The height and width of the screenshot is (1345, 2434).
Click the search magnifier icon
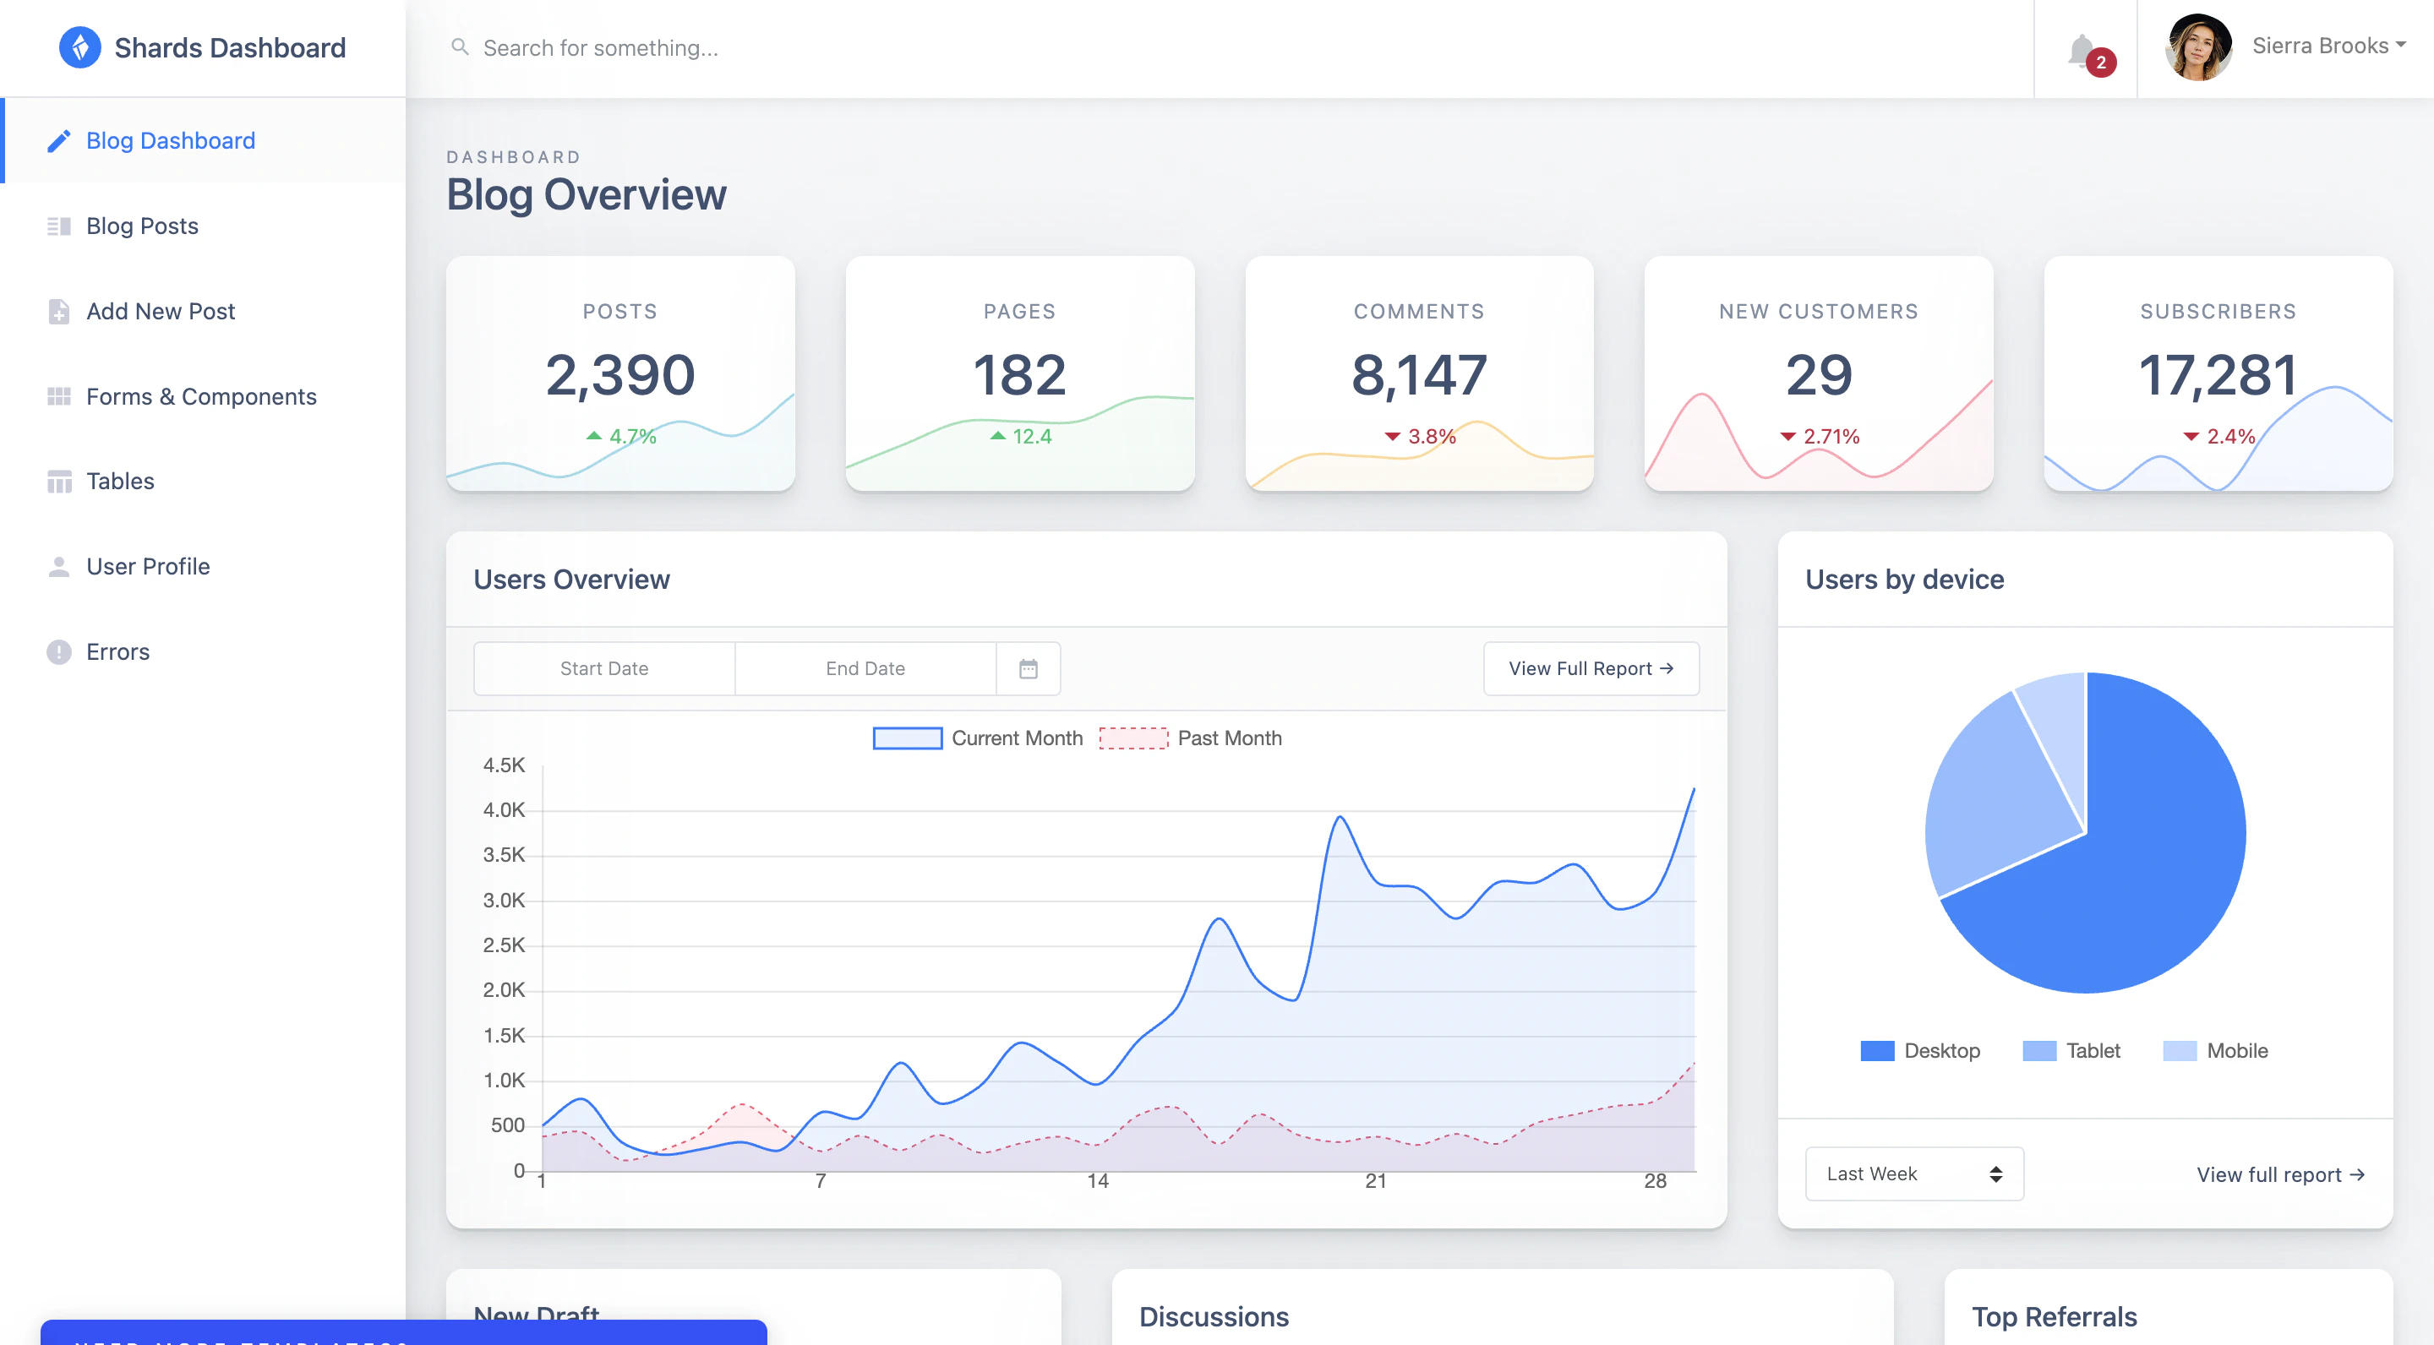point(459,46)
